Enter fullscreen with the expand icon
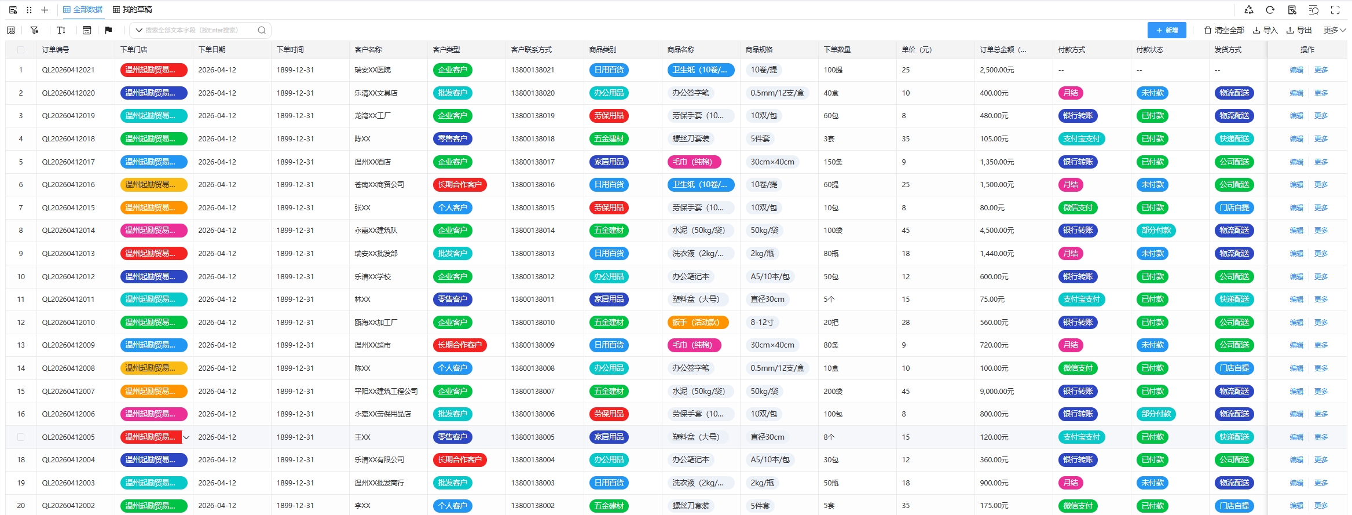The width and height of the screenshot is (1352, 515). 1335,10
